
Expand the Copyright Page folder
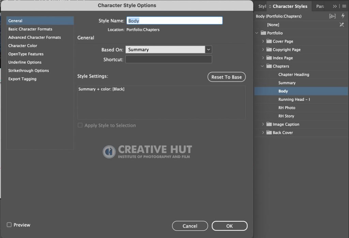point(263,49)
